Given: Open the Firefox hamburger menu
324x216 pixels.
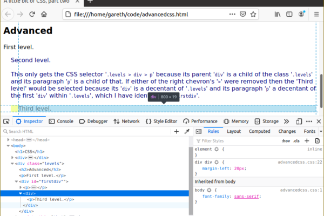Looking at the screenshot, I should pos(316,14).
